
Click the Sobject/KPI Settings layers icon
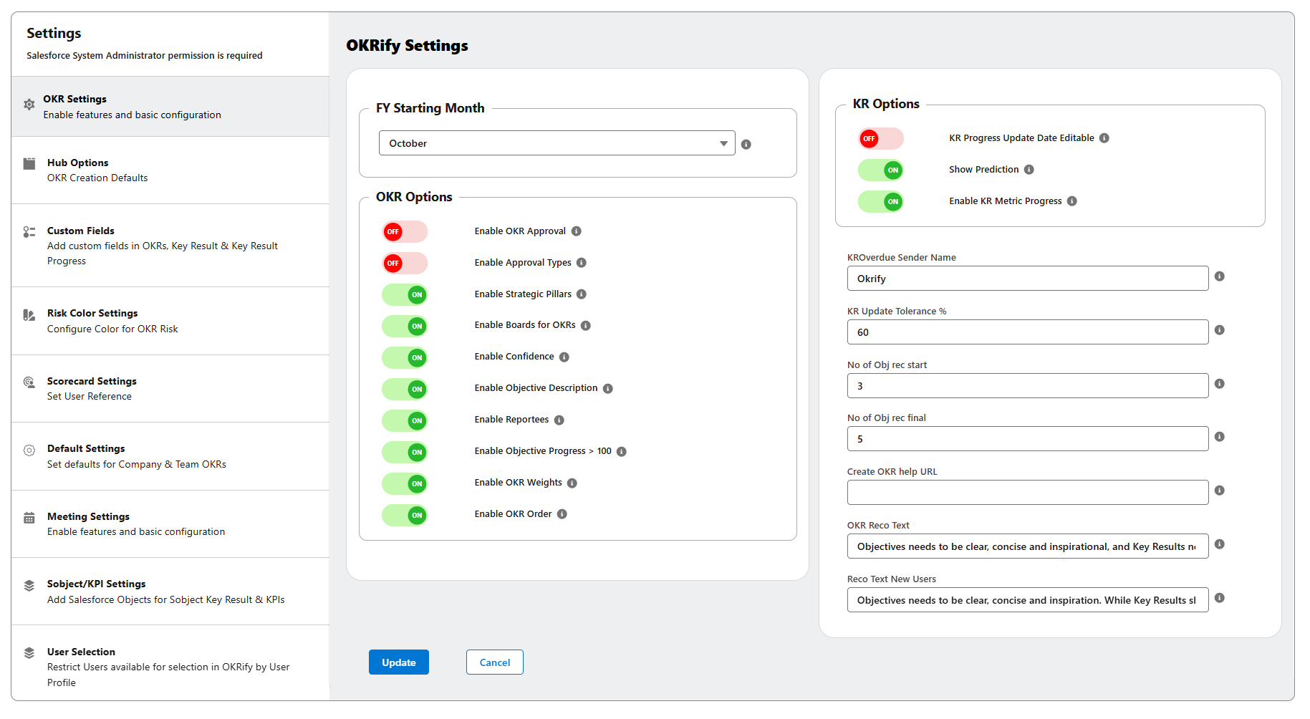click(29, 586)
